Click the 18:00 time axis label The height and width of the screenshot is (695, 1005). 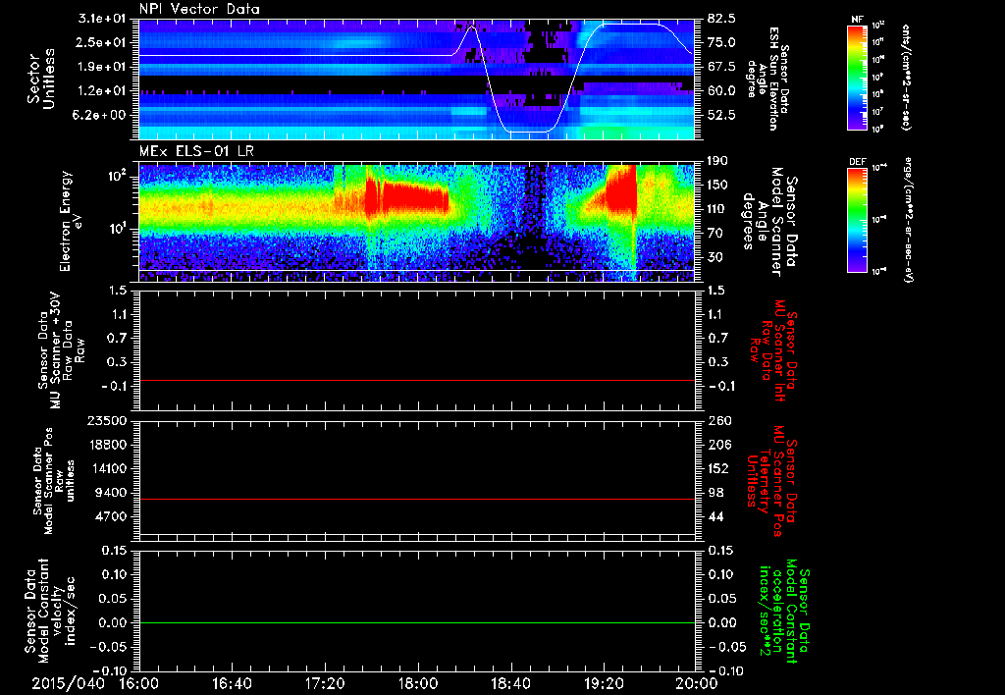click(x=418, y=683)
